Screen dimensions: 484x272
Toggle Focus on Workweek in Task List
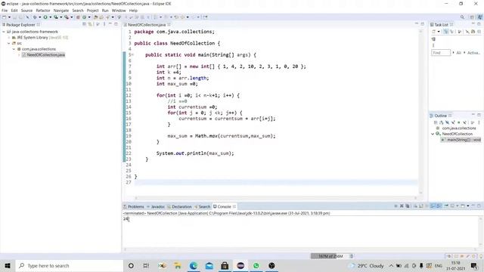tap(459, 32)
